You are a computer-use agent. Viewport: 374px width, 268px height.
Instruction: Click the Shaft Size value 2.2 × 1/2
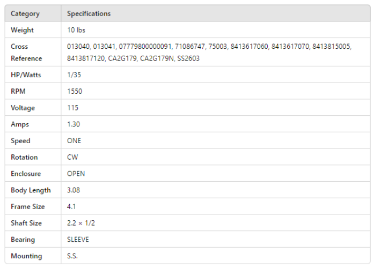(x=81, y=224)
